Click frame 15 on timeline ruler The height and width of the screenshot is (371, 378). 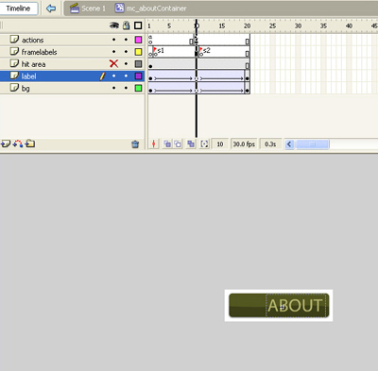click(222, 26)
